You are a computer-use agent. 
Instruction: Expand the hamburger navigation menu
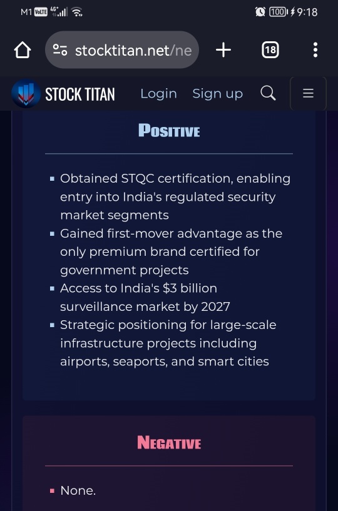click(308, 94)
